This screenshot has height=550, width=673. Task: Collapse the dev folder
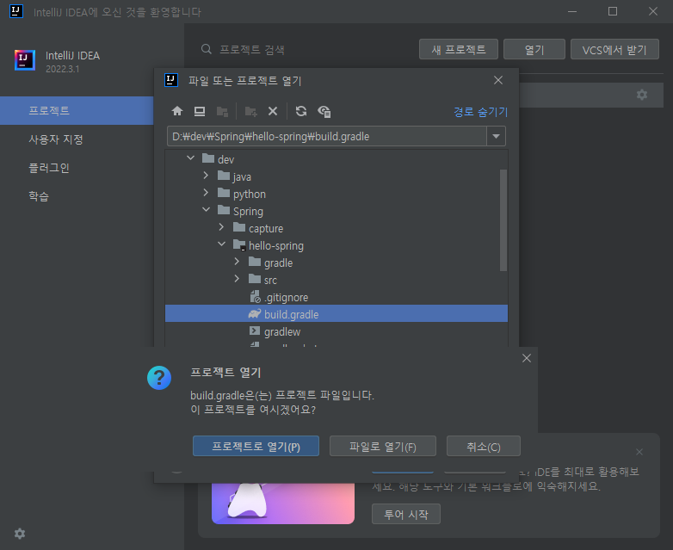[190, 158]
